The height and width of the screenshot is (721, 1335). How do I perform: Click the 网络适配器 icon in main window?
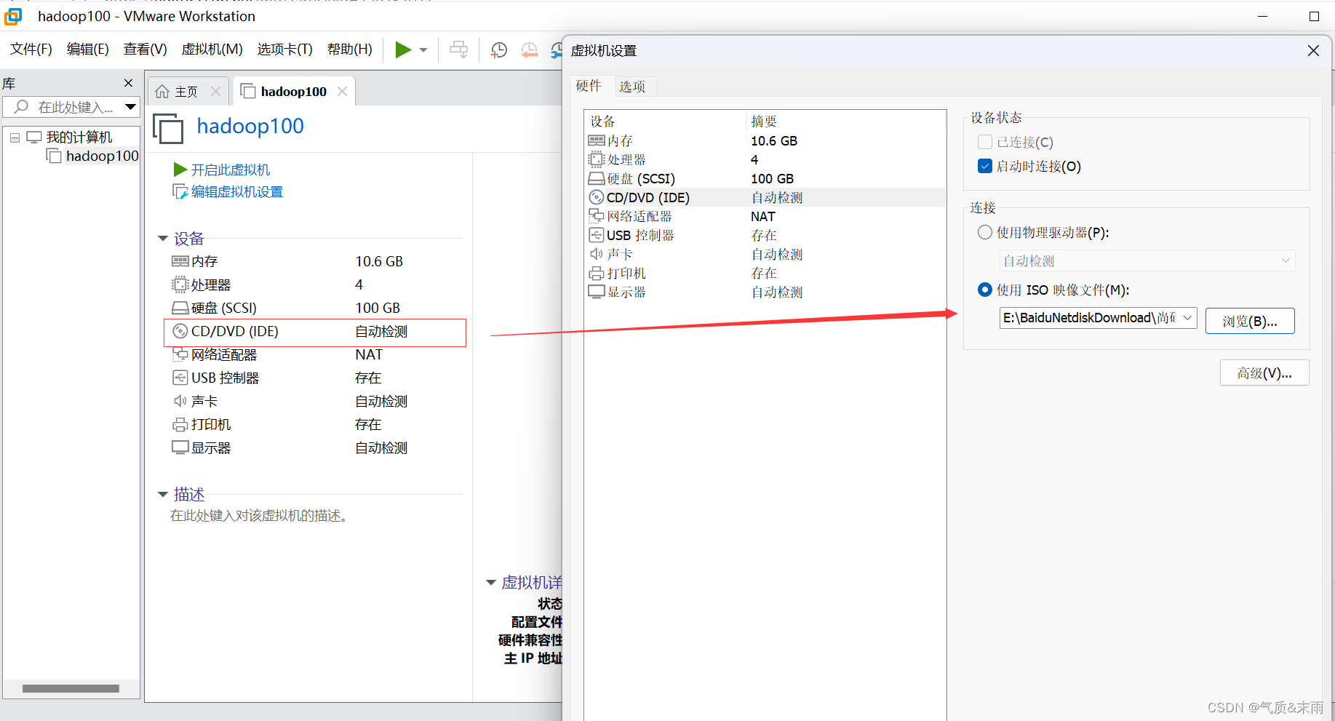click(180, 354)
